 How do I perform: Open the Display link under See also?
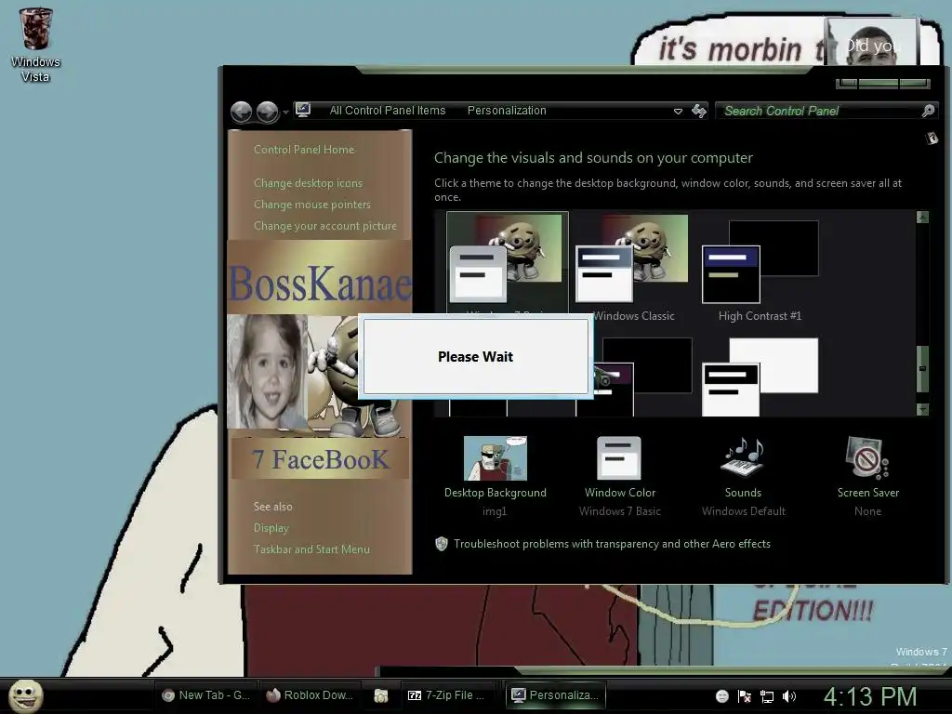coord(271,528)
